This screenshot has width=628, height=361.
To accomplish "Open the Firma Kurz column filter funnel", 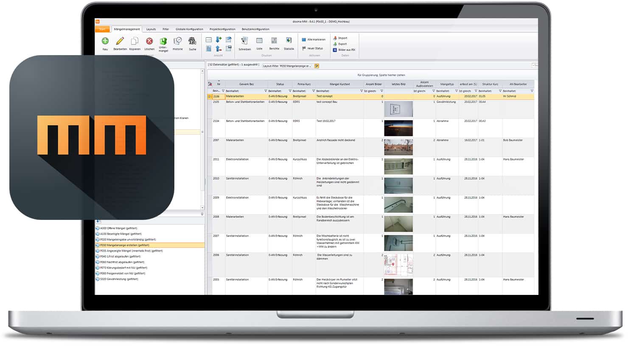I will [x=313, y=91].
